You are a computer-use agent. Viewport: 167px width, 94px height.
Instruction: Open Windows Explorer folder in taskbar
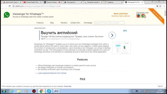coord(19,91)
